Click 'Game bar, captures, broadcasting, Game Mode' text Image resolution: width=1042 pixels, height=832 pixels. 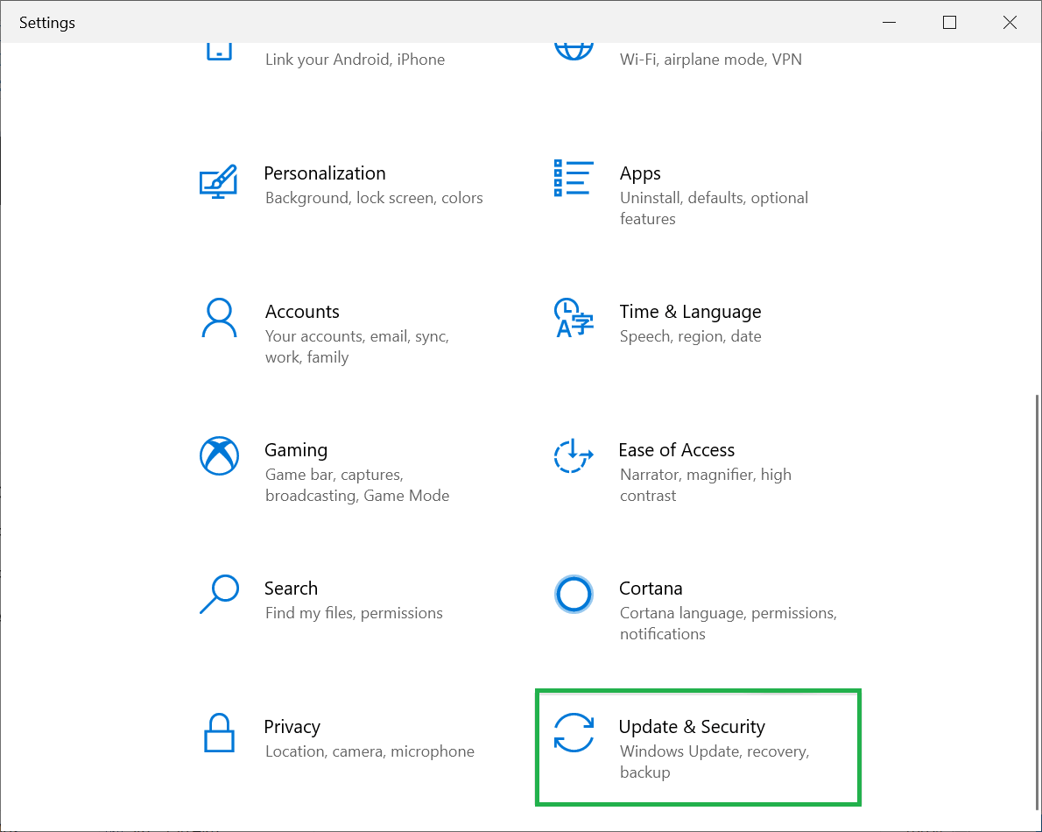tap(357, 485)
